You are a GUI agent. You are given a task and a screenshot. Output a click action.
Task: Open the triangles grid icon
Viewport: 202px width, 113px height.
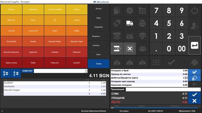156,62
